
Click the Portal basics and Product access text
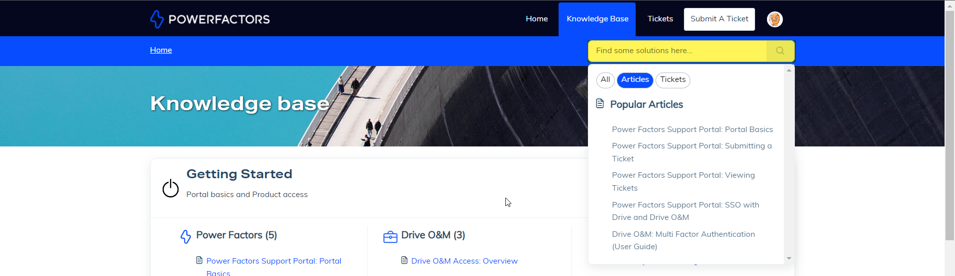247,195
